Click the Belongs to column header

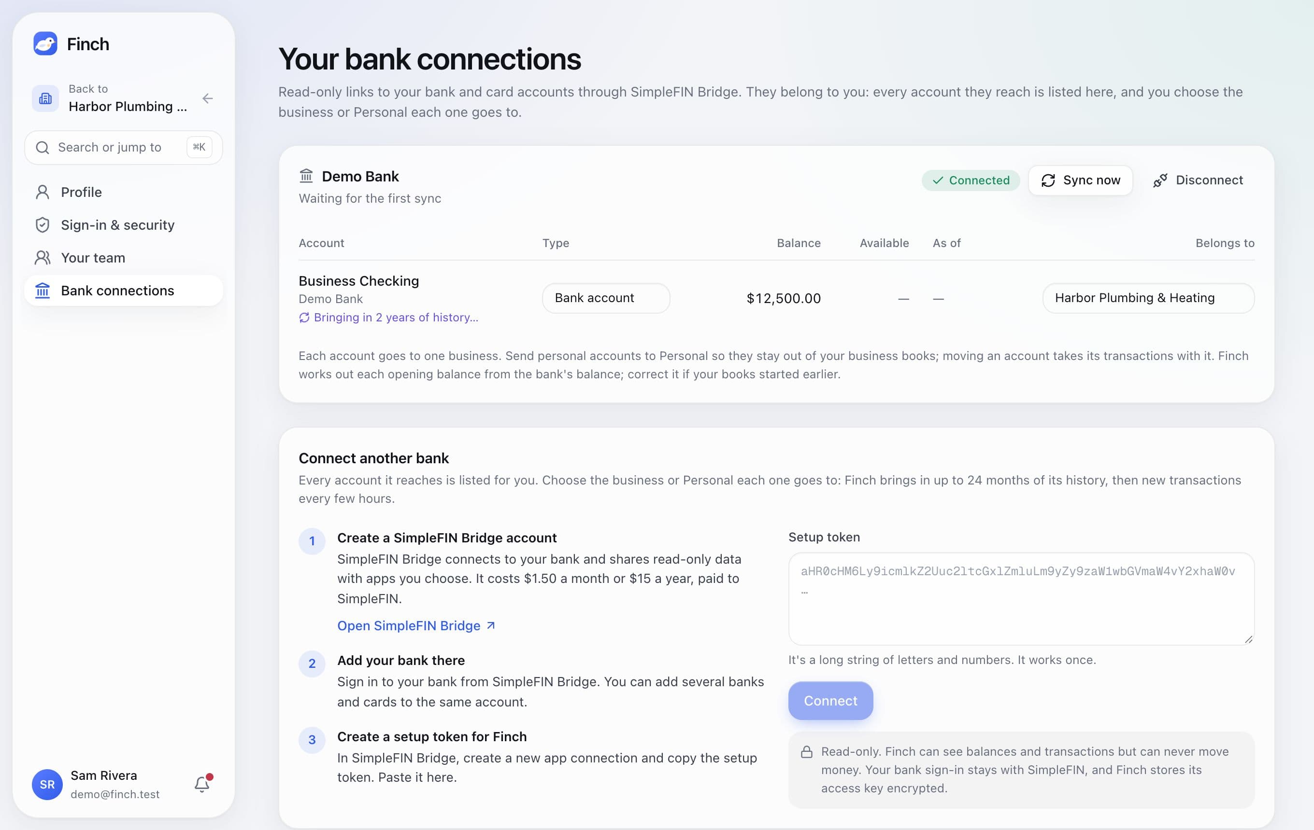tap(1225, 243)
